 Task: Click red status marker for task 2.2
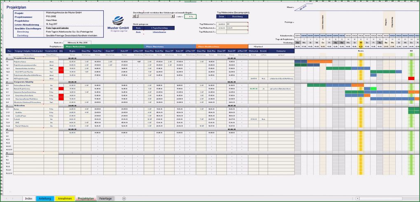coord(61,88)
